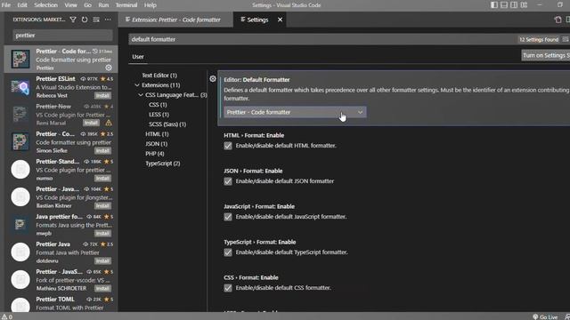Toggle CSS Format Enable checkbox
This screenshot has width=570, height=320.
click(228, 288)
